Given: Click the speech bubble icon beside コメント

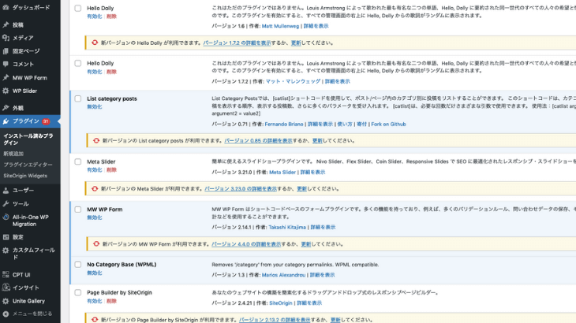Looking at the screenshot, I should pyautogui.click(x=6, y=64).
